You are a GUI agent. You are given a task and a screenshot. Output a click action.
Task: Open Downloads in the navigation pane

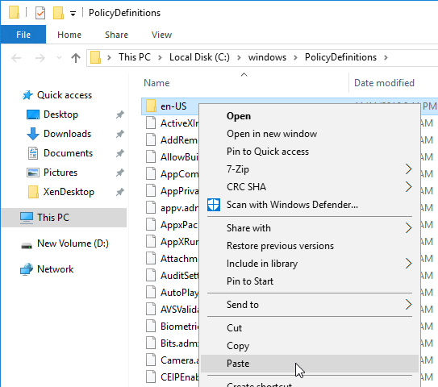pos(67,134)
